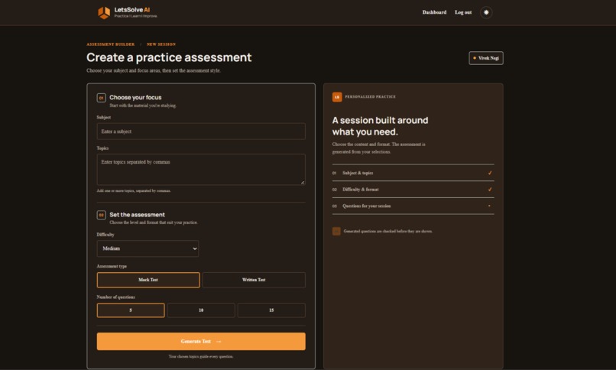Click the 02 step badge beside Set the assessment

tap(102, 216)
